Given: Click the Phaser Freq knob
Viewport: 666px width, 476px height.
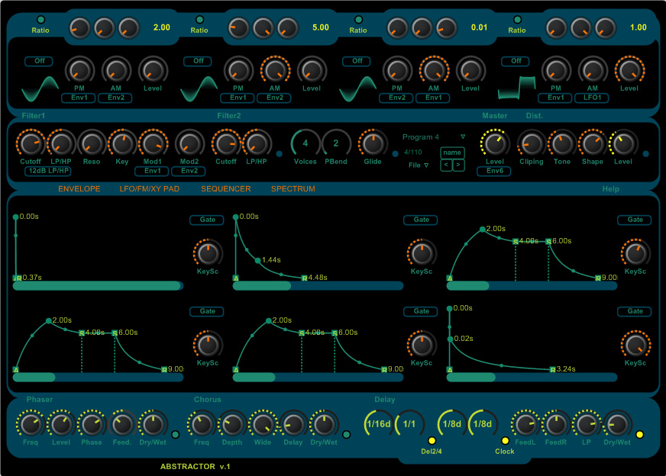Looking at the screenshot, I should tap(31, 424).
